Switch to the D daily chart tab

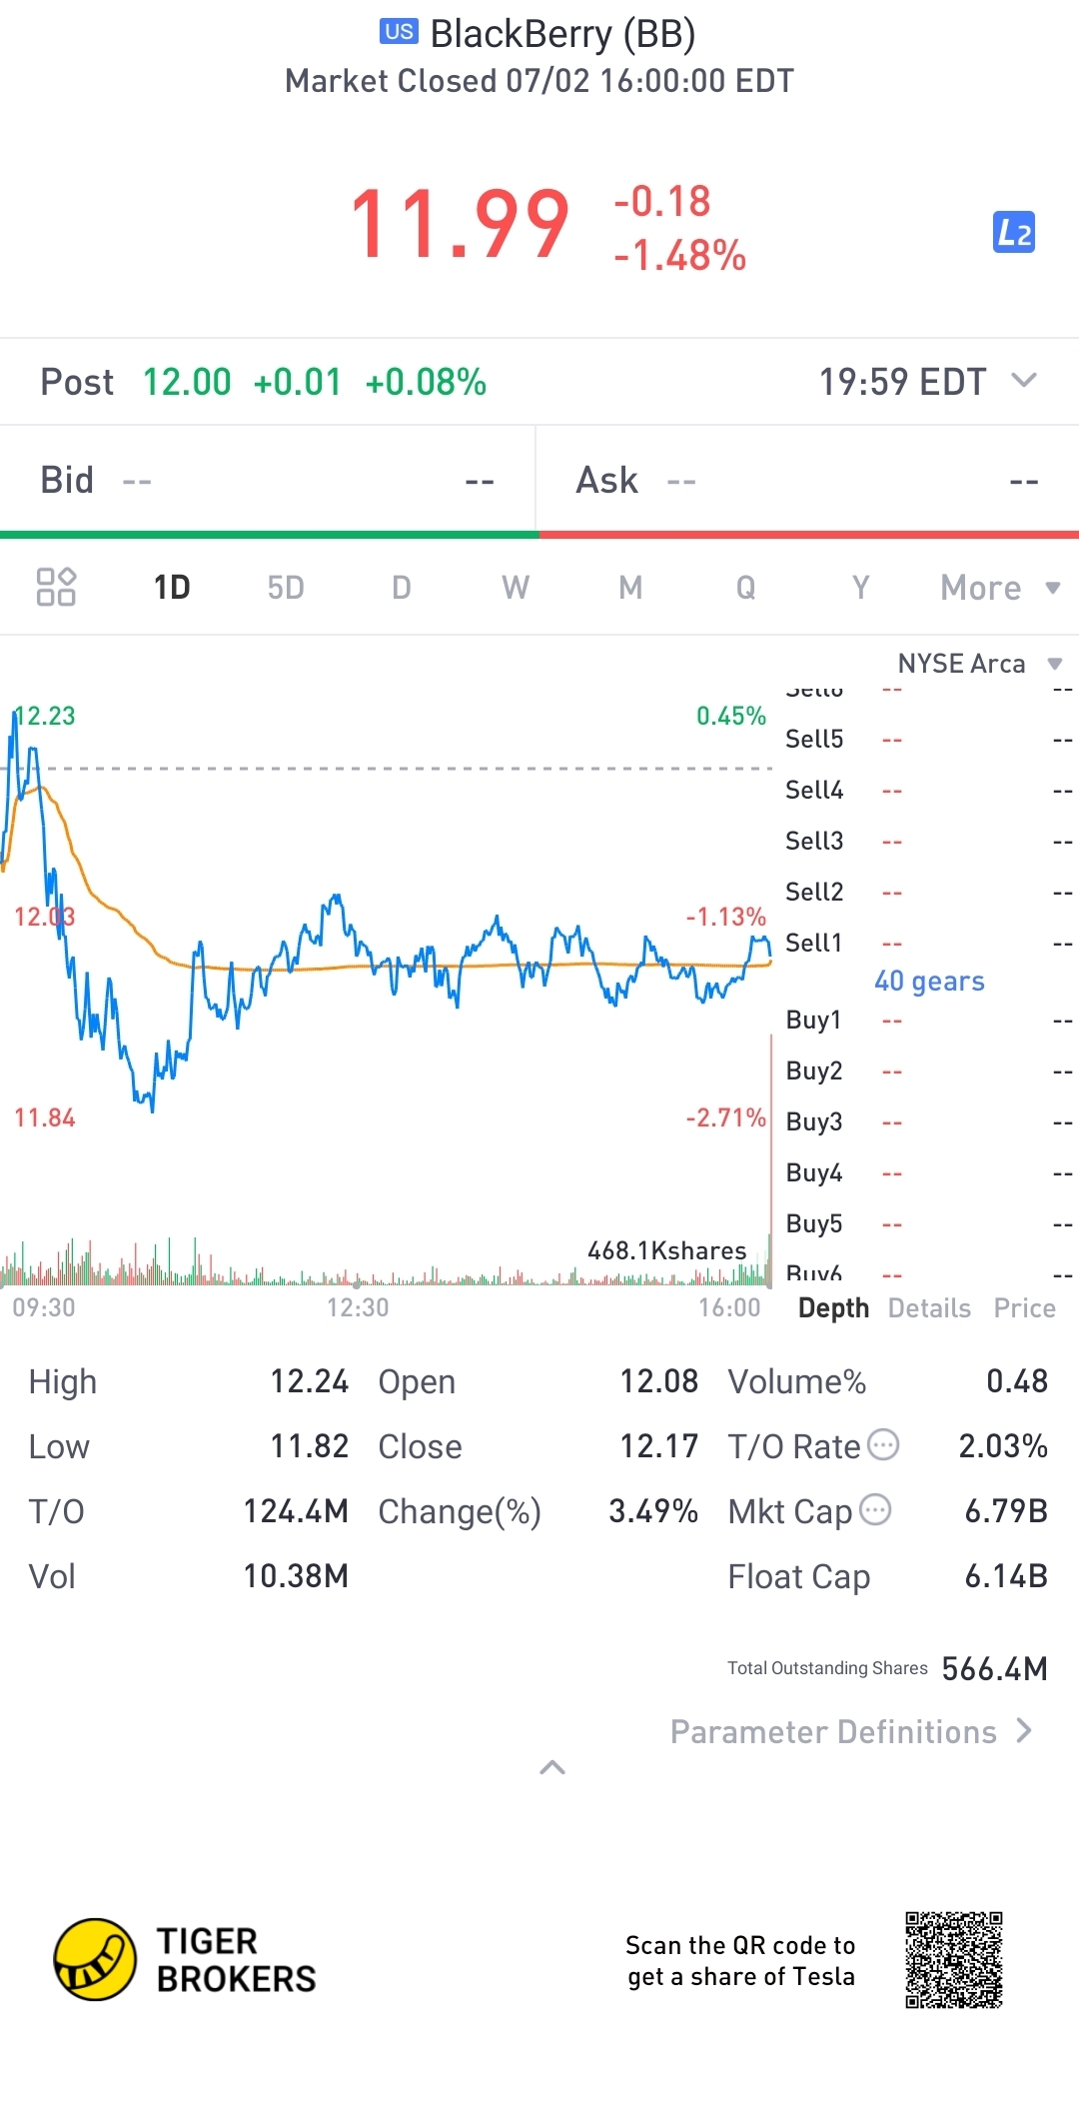[x=401, y=588]
